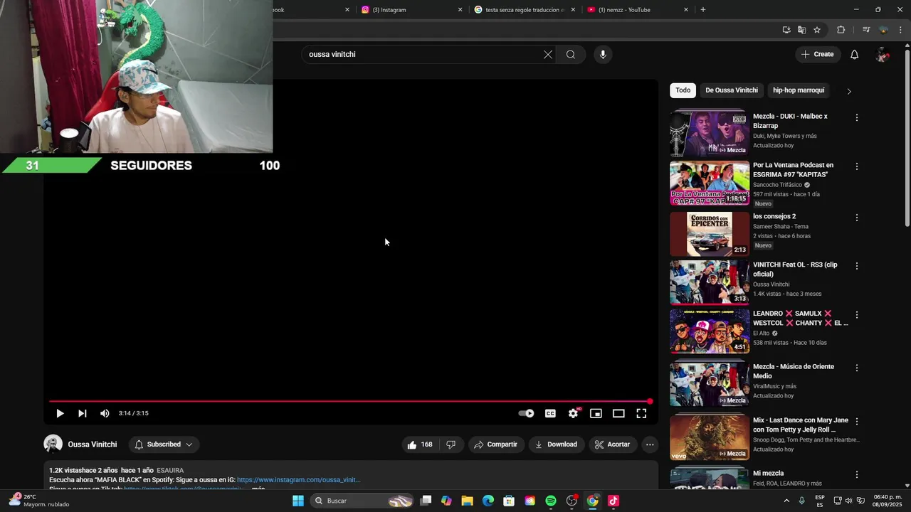The image size is (911, 512).
Task: Open Chrome media controls icon
Action: pyautogui.click(x=866, y=30)
